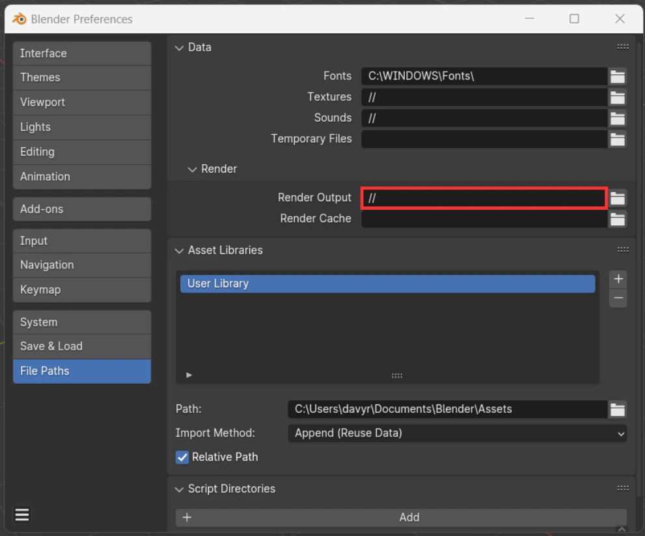Switch to Add-ons section
The image size is (645, 536).
pos(82,209)
